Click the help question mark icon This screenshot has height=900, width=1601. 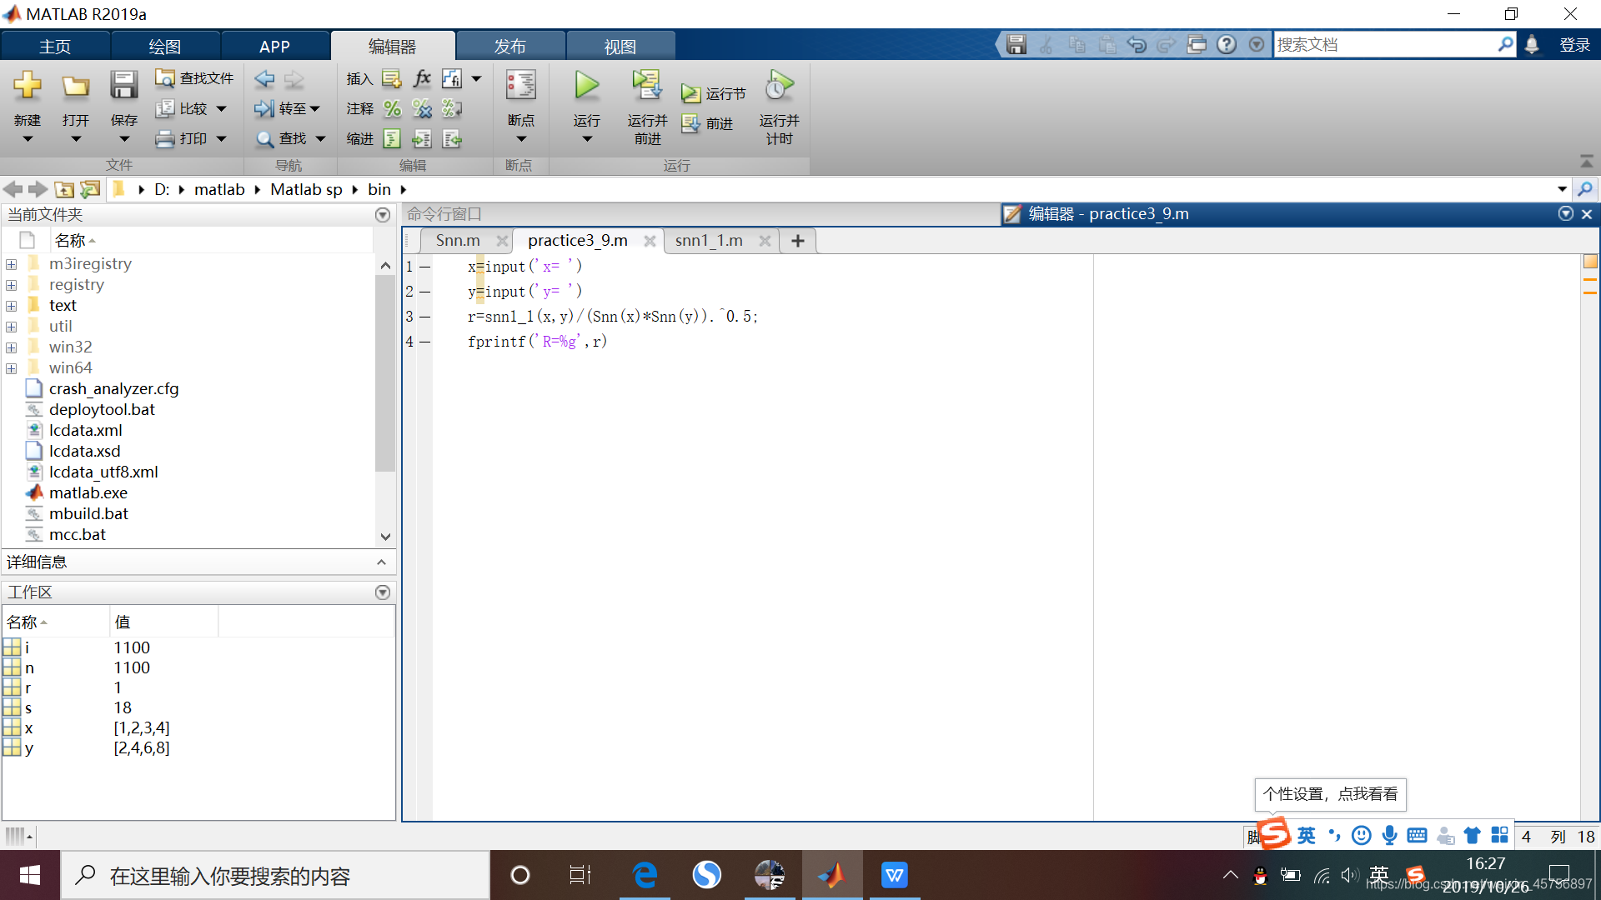tap(1227, 45)
